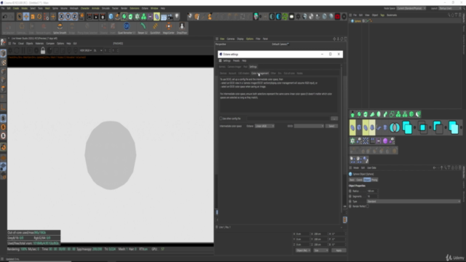Open the Phong tab in Attributes
Image resolution: width=466 pixels, height=262 pixels.
(374, 180)
